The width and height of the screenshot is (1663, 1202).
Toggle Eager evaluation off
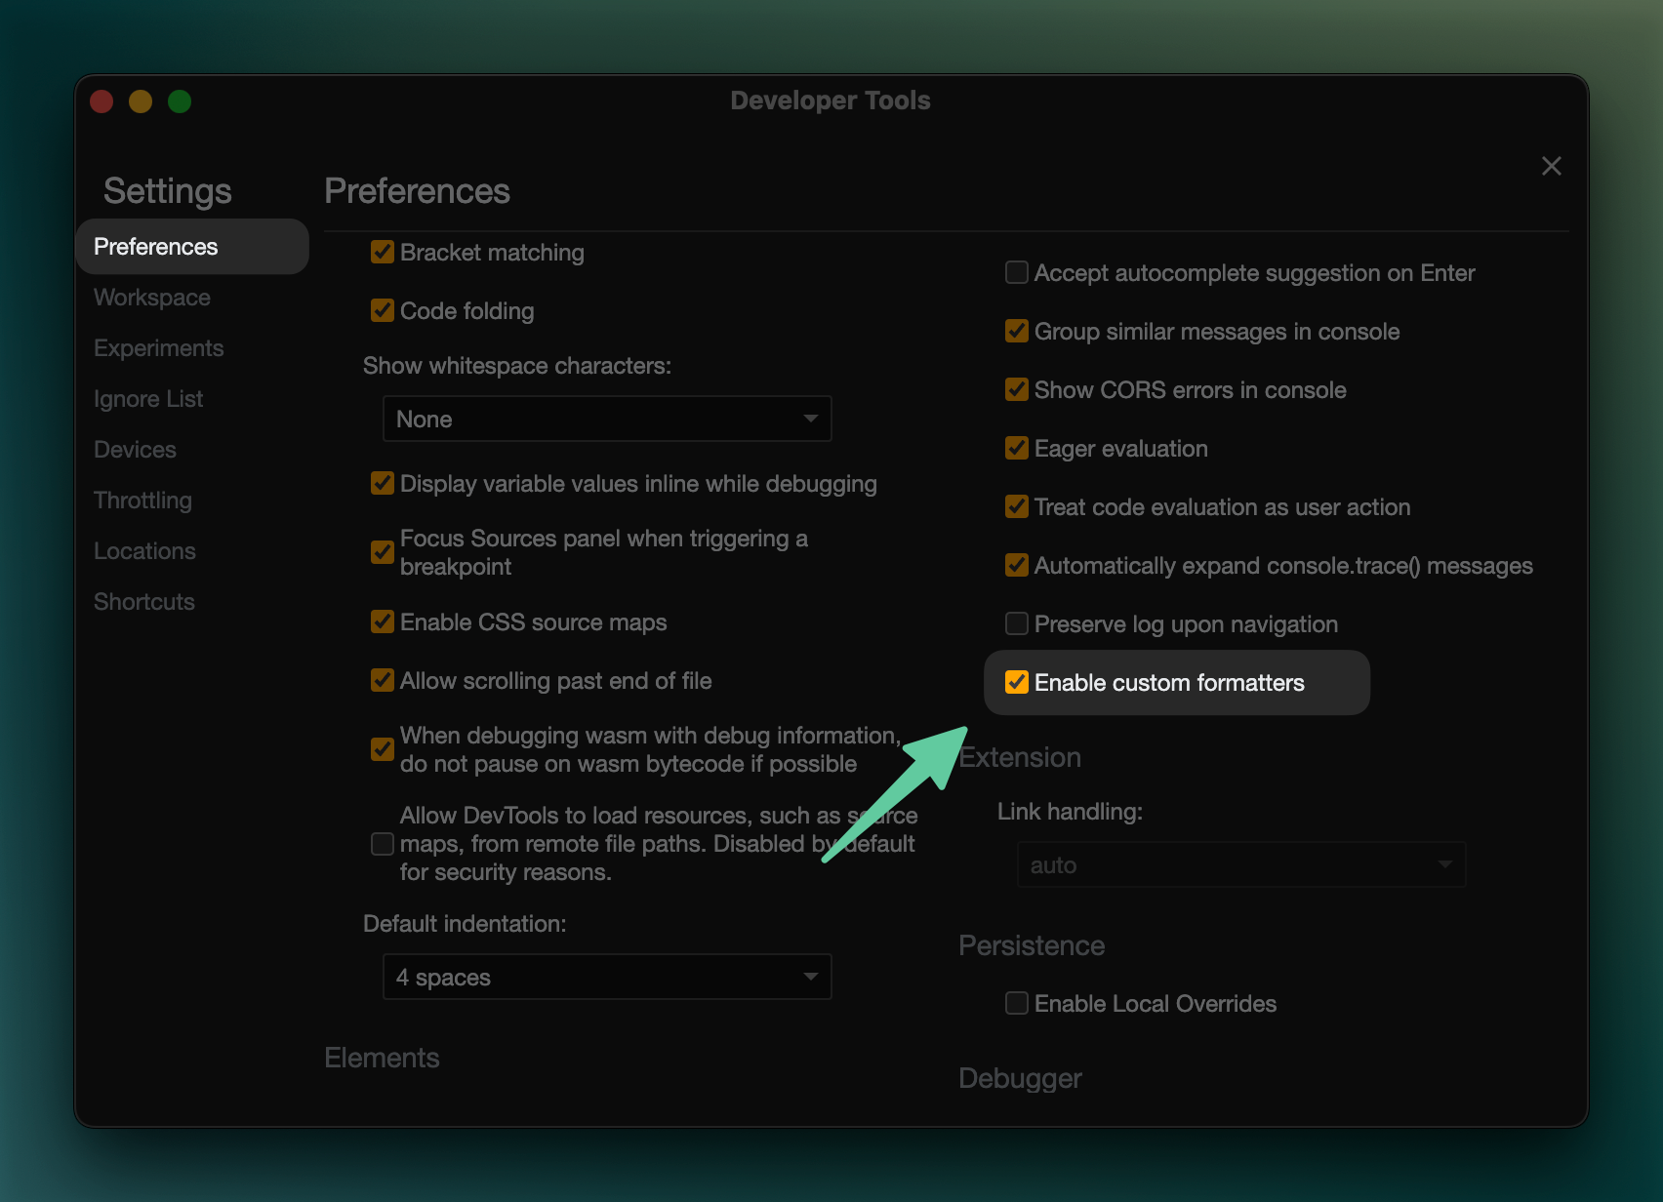point(1016,448)
